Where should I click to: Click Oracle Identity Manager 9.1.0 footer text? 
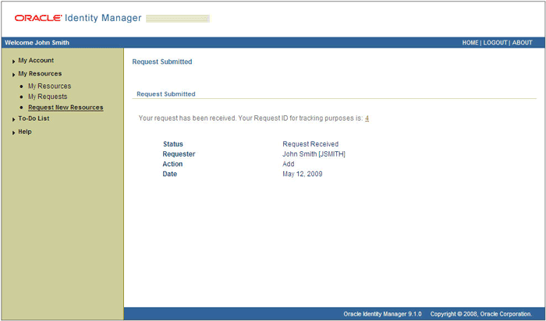[382, 314]
